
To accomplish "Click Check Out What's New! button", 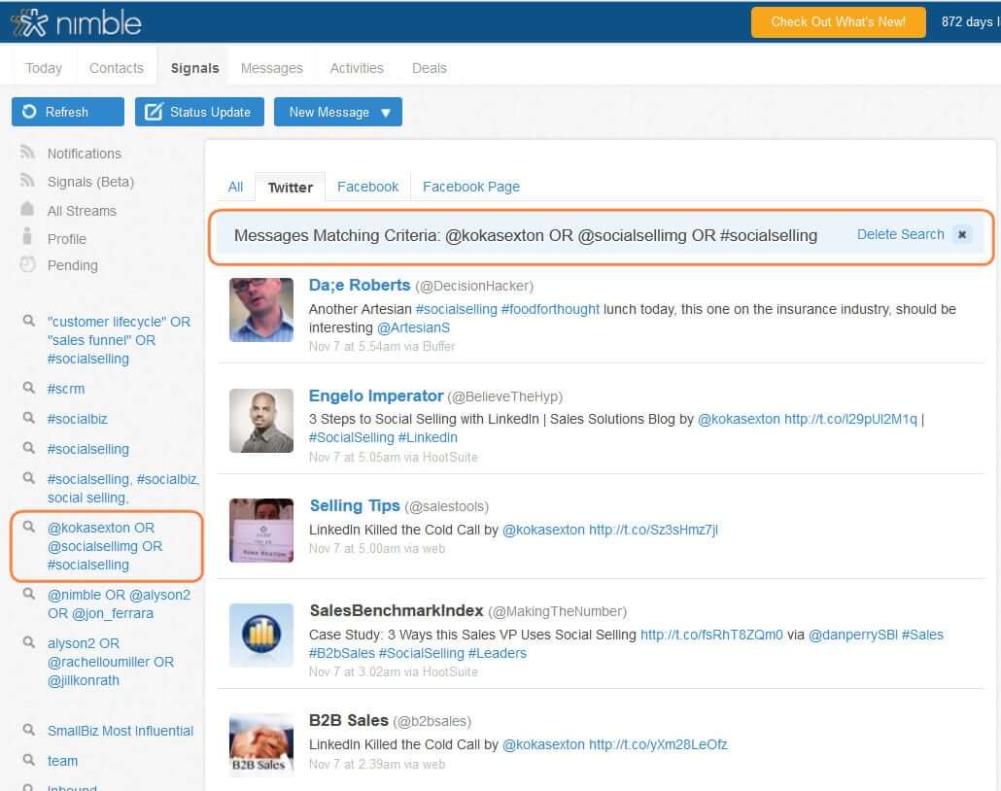I will coord(838,21).
